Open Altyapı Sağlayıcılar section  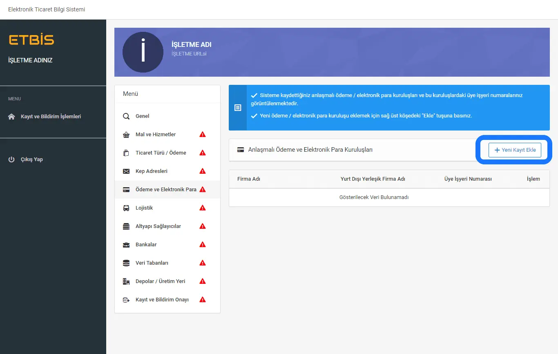pos(158,226)
